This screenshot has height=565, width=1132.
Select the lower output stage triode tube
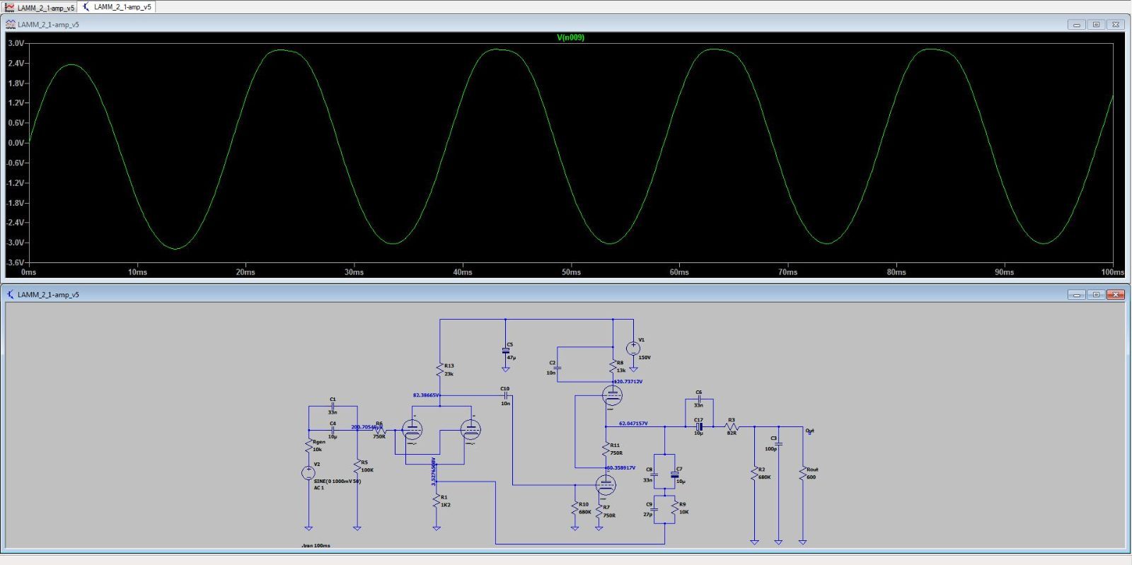(x=606, y=485)
